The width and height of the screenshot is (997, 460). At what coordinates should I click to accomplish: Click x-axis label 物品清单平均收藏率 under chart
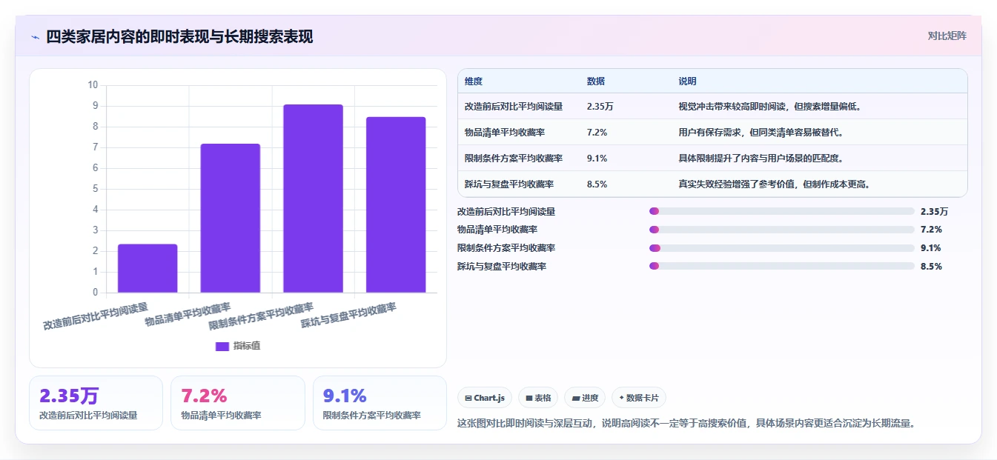coord(188,314)
